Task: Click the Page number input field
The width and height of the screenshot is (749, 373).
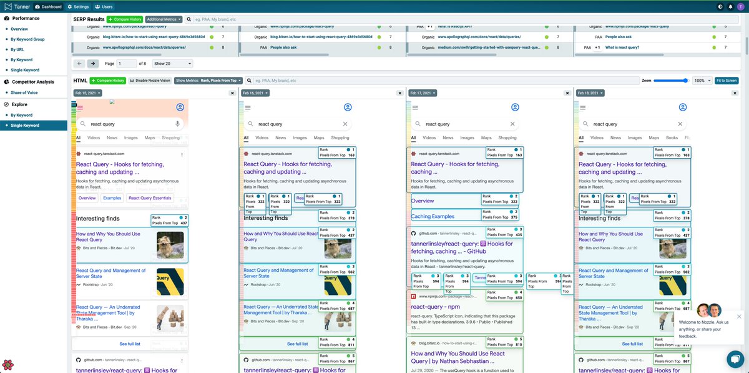Action: 127,64
